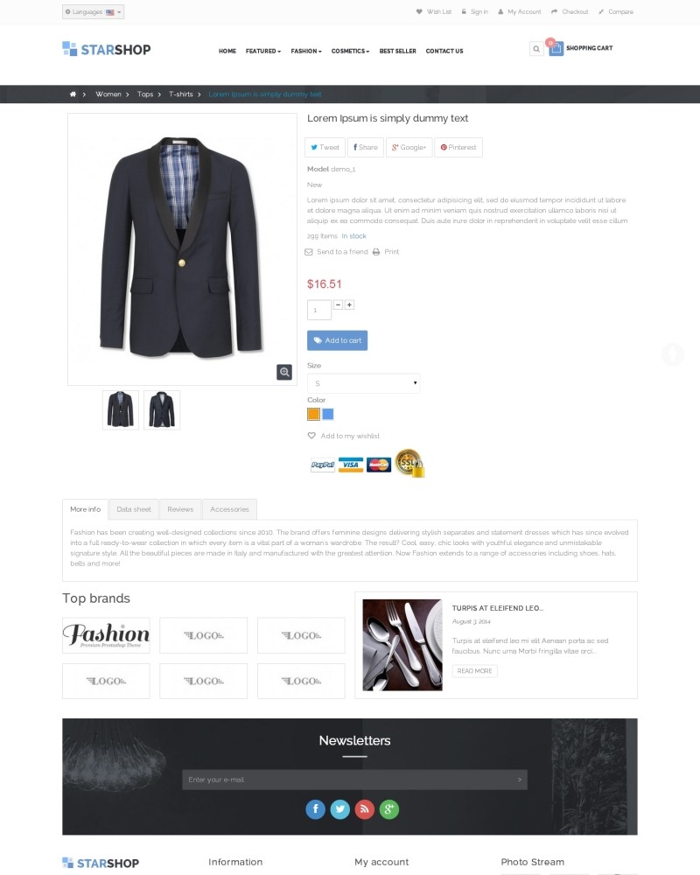Image resolution: width=700 pixels, height=875 pixels.
Task: Decrease quantity with the minus button
Action: click(x=339, y=304)
